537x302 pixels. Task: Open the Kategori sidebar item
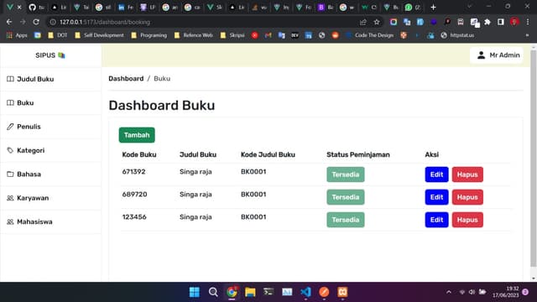pos(50,150)
